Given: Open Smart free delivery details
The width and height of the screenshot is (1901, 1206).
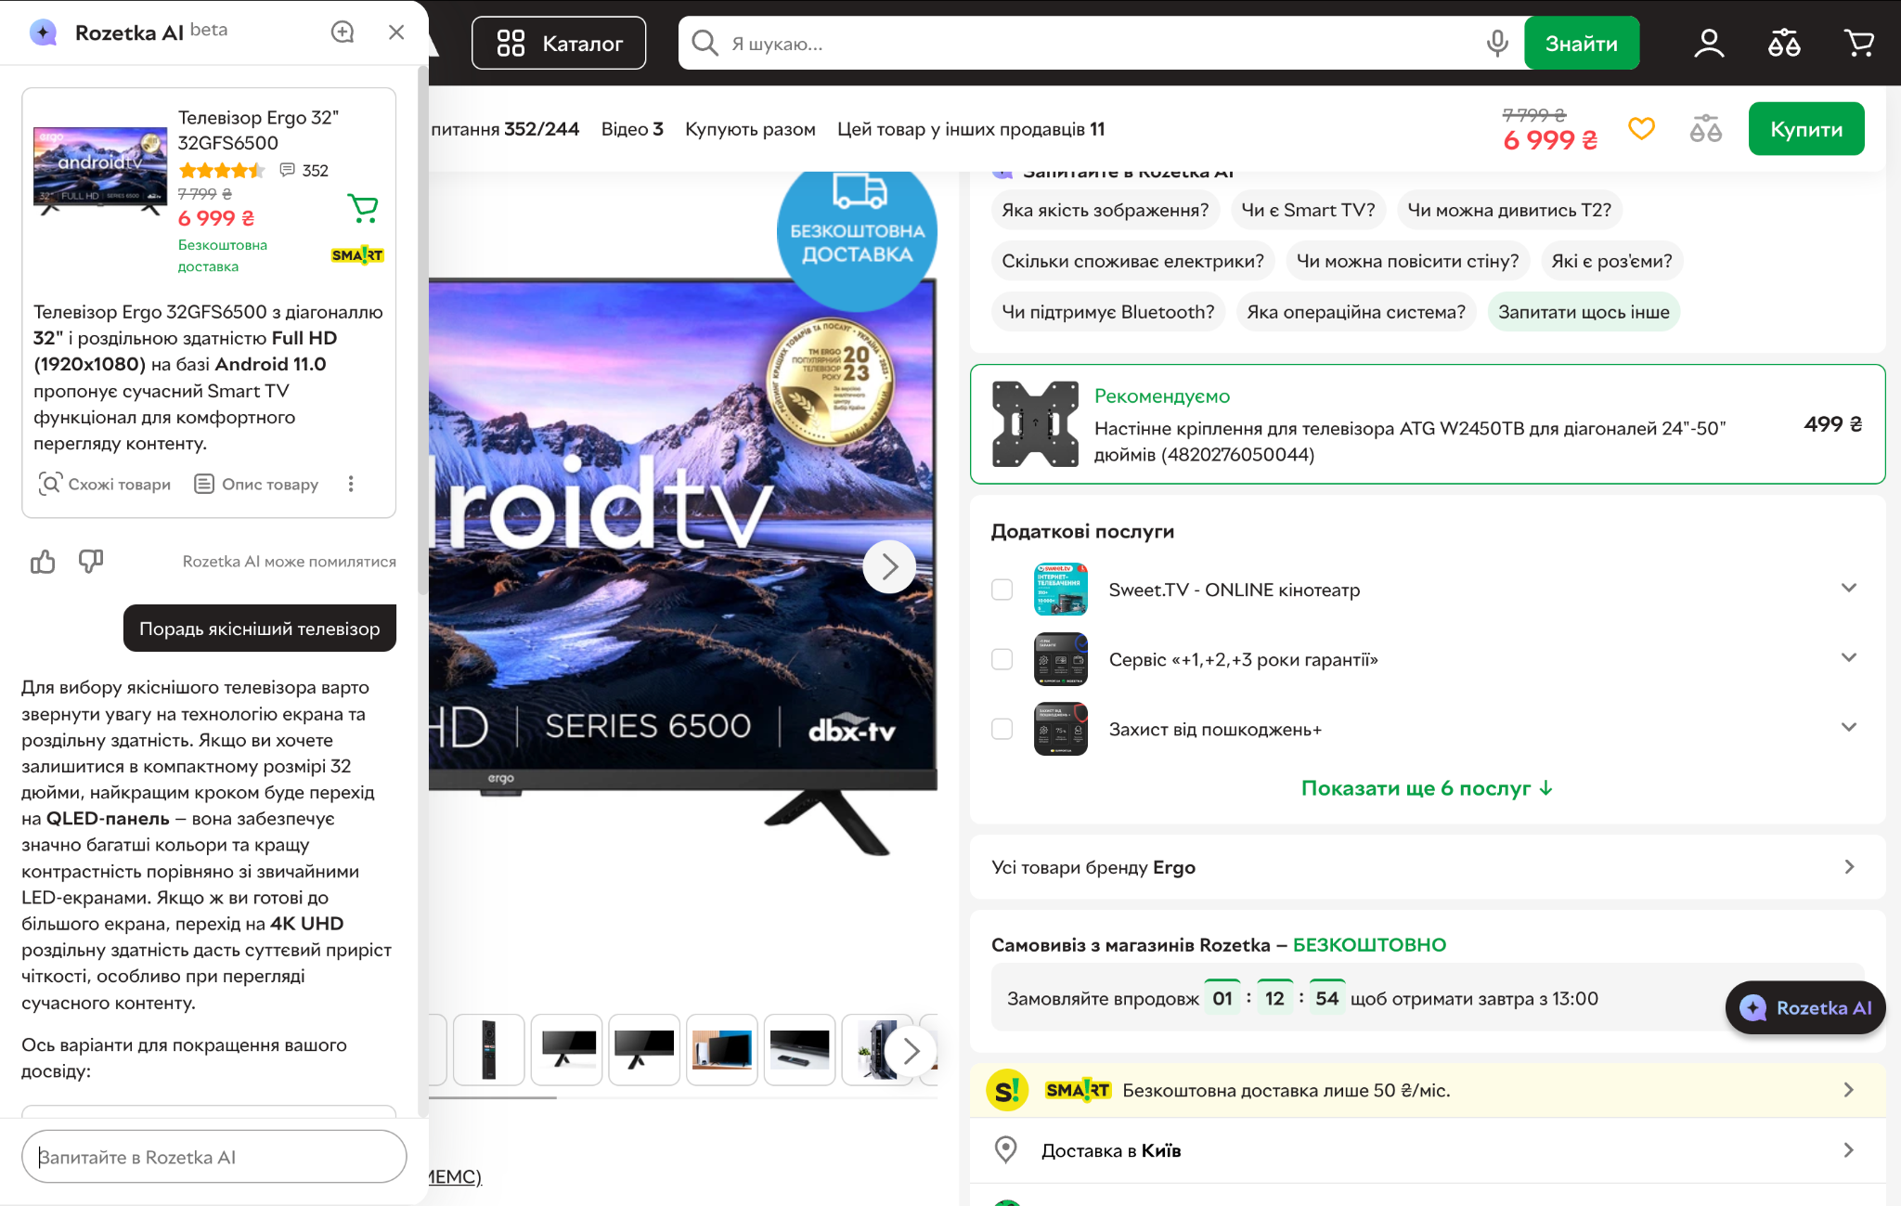Looking at the screenshot, I should point(1428,1090).
